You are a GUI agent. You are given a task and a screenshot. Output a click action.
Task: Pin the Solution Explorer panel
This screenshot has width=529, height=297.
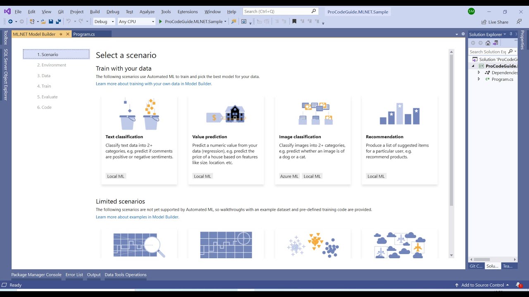click(x=511, y=34)
